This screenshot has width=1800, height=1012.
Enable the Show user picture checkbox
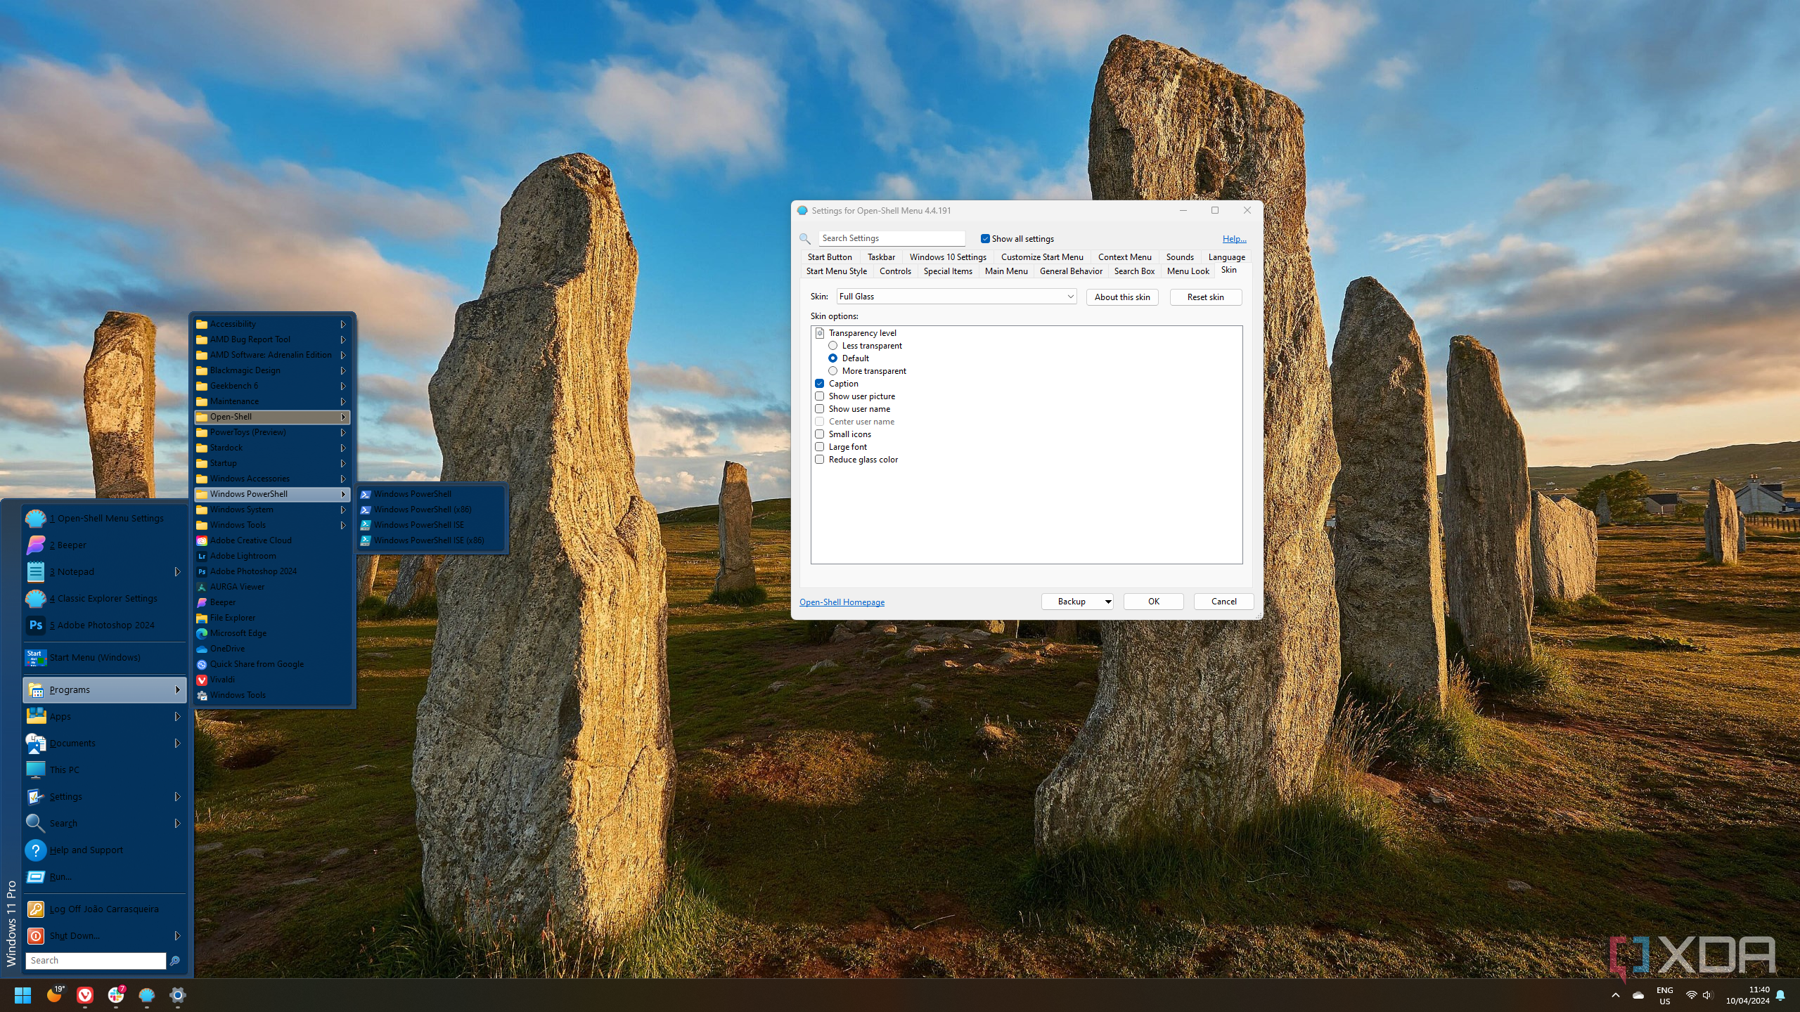tap(820, 396)
